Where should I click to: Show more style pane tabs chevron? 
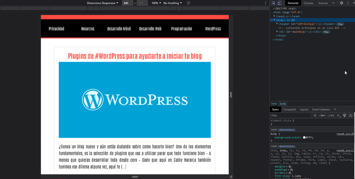(335, 109)
